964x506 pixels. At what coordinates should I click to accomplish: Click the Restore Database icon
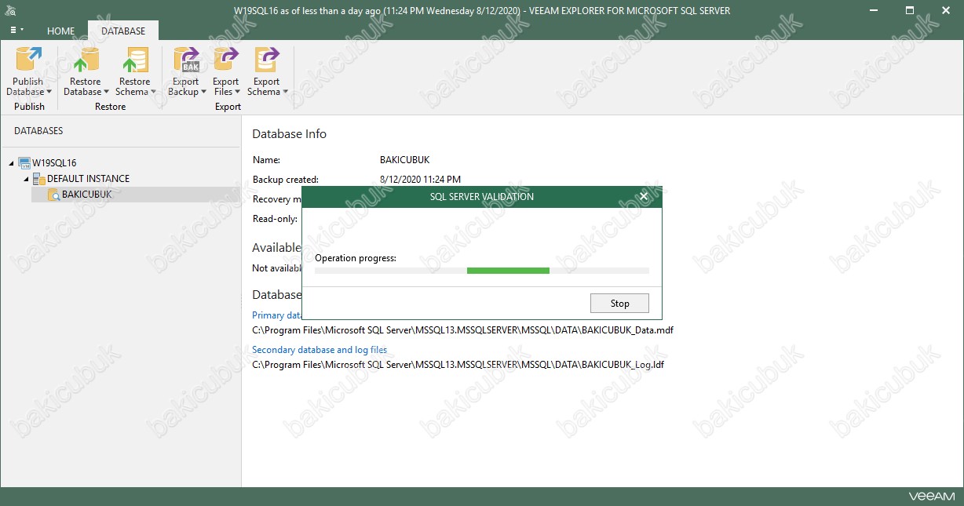(x=85, y=60)
